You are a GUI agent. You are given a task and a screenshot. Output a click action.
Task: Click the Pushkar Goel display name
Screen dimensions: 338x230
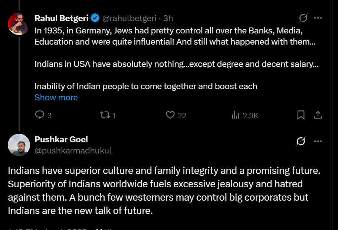[61, 139]
